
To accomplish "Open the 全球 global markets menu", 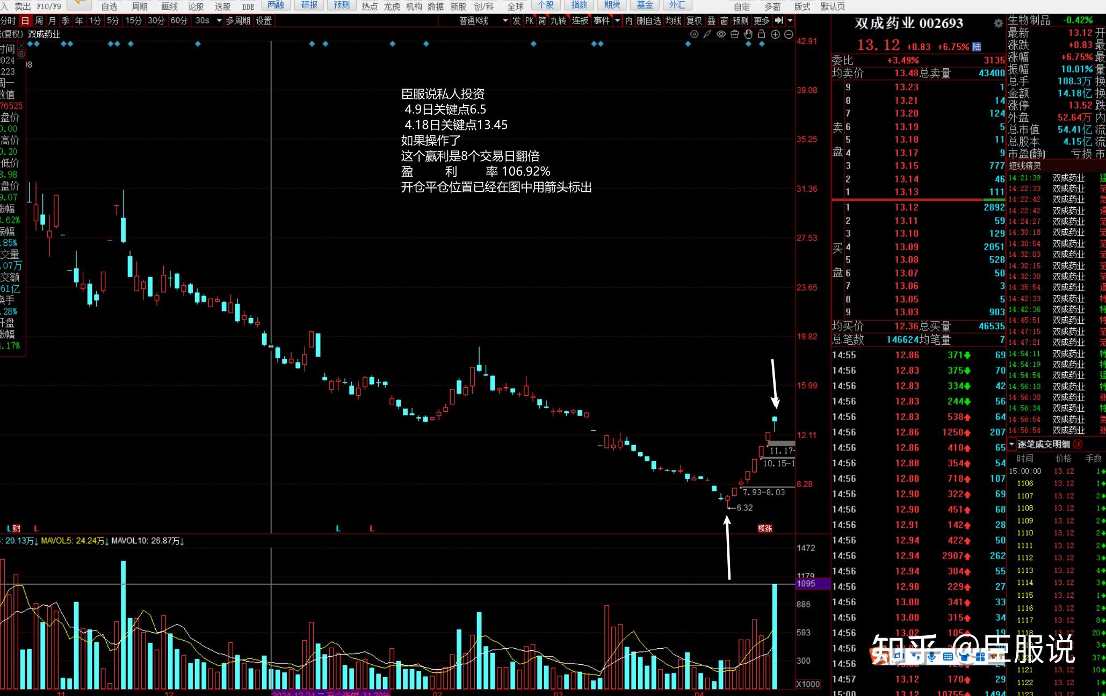I will tap(515, 6).
